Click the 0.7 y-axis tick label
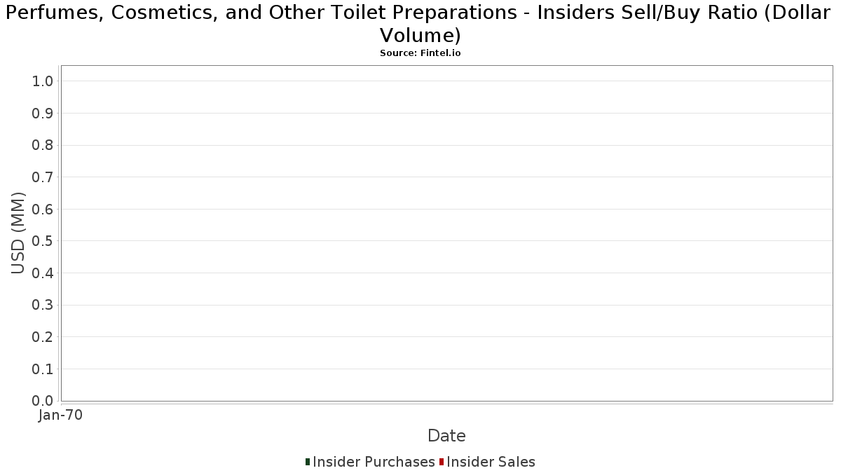This screenshot has width=841, height=473. [x=43, y=177]
